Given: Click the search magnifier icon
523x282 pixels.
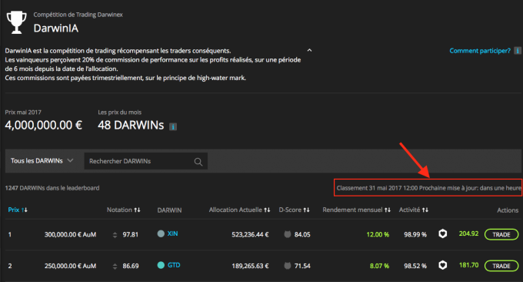Looking at the screenshot, I should point(198,162).
